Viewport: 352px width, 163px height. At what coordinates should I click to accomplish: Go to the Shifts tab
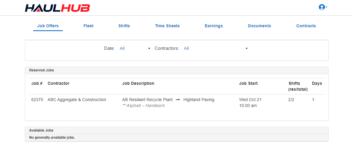(124, 26)
